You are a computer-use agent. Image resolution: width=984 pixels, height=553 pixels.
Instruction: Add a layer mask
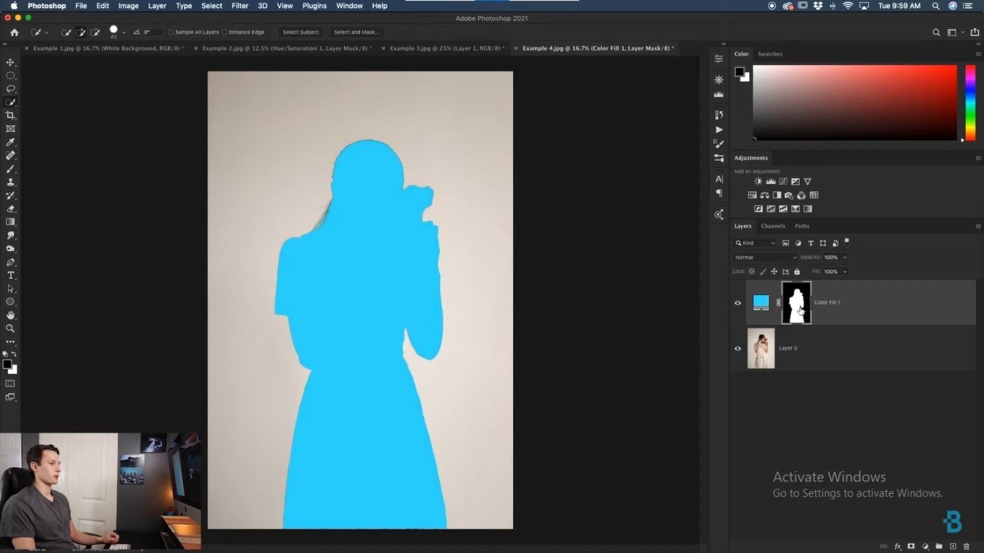coord(911,546)
